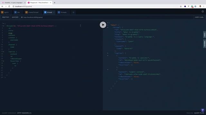Click the "General" channel name in response

coord(128,49)
